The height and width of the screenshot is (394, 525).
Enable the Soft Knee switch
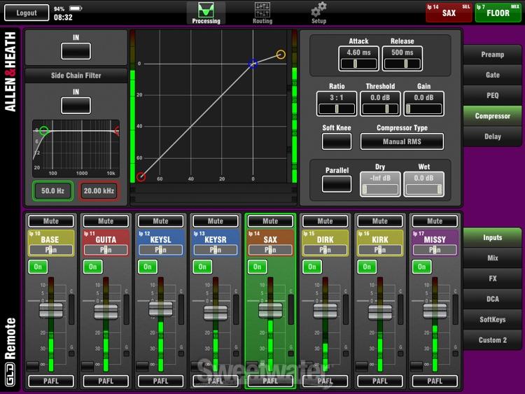pyautogui.click(x=337, y=141)
